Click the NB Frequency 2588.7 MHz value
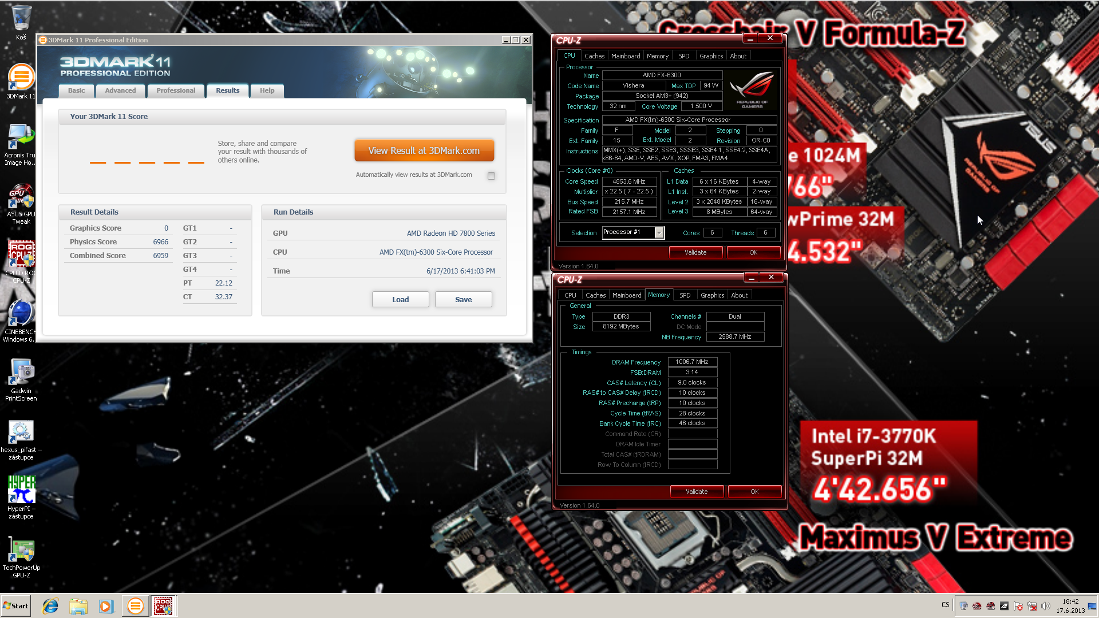This screenshot has width=1099, height=618. tap(735, 336)
